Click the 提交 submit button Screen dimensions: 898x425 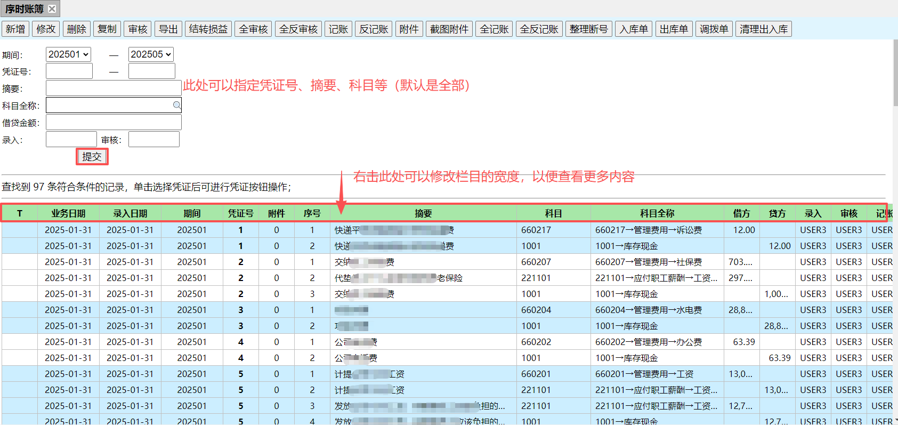point(92,156)
